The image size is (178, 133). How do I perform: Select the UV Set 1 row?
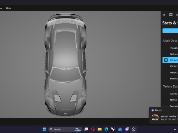click(x=170, y=66)
